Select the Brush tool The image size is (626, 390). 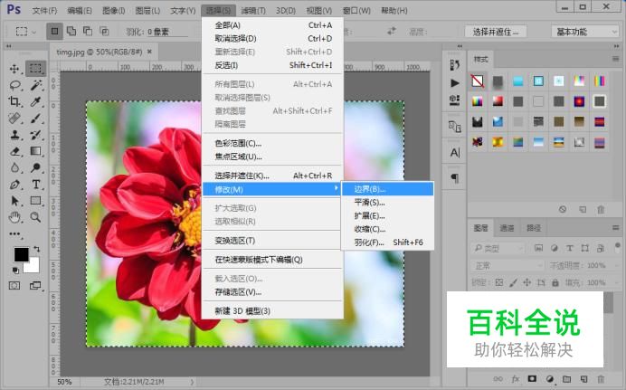pos(36,119)
